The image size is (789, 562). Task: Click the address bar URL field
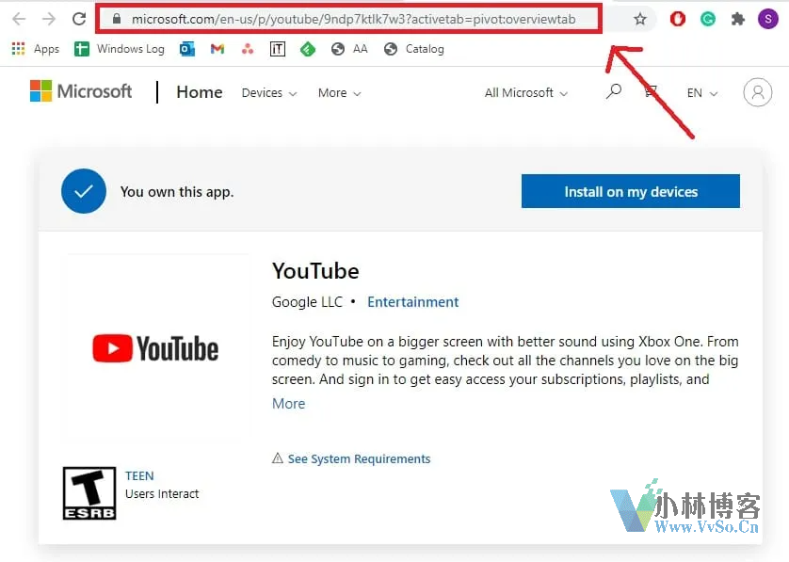(x=348, y=19)
